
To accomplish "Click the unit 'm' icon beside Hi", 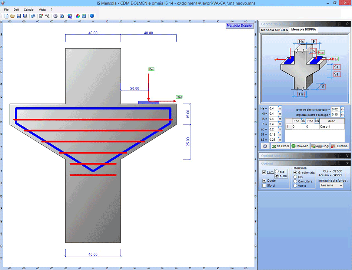I will click(280, 114).
